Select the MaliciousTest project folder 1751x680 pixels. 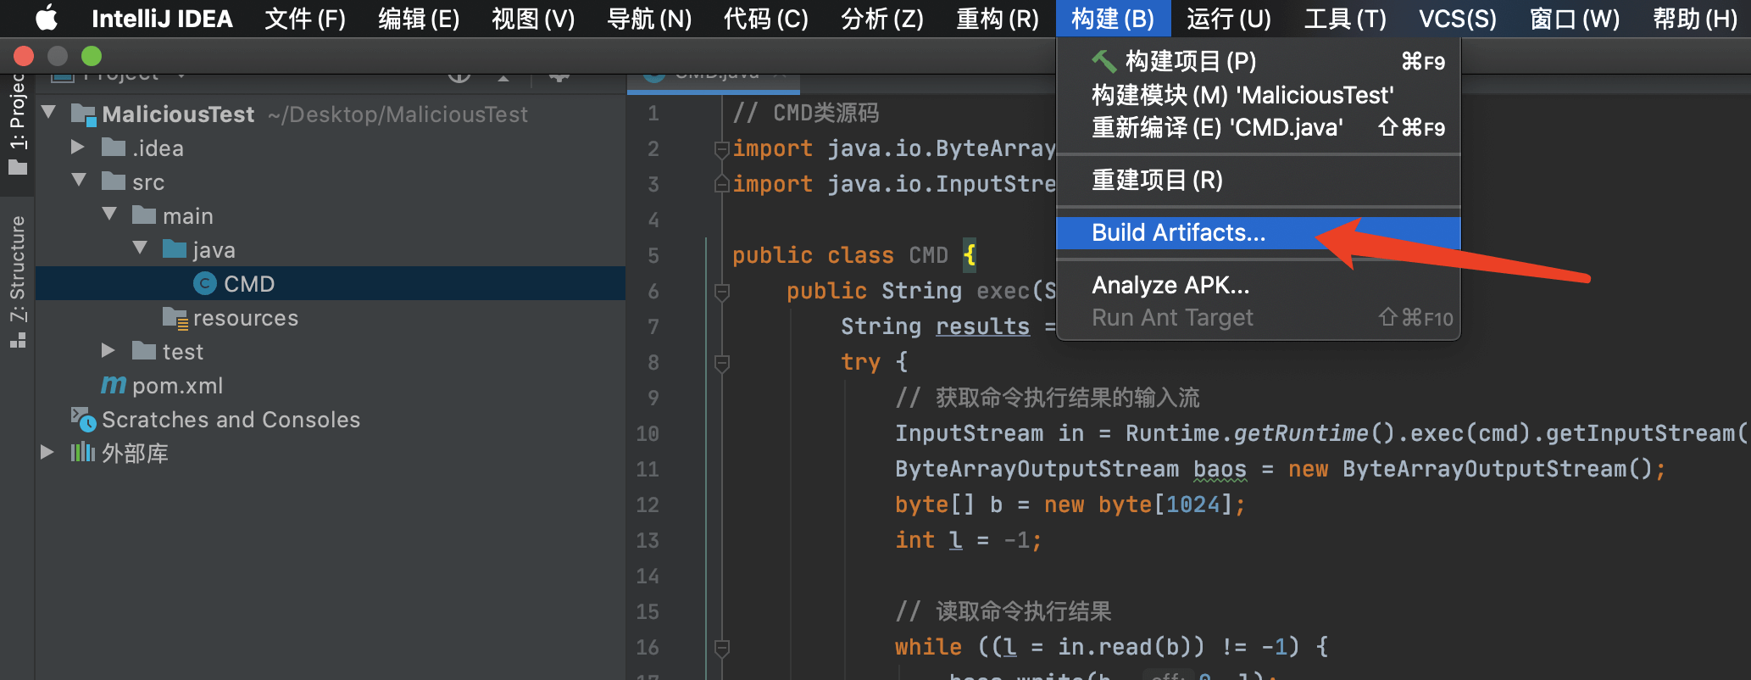pyautogui.click(x=178, y=114)
